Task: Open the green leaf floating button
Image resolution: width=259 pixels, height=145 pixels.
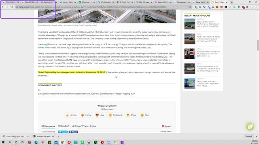Action: tap(250, 126)
